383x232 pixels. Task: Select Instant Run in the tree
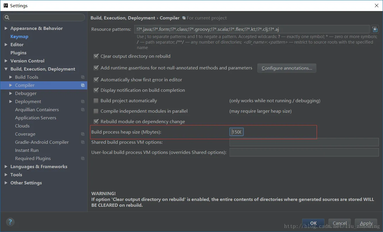click(x=27, y=150)
